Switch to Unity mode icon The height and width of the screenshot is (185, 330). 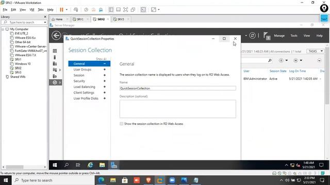click(133, 10)
